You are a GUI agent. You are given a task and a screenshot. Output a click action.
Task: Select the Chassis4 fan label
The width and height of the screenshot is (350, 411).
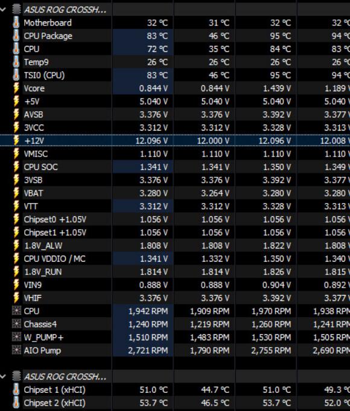coord(40,324)
